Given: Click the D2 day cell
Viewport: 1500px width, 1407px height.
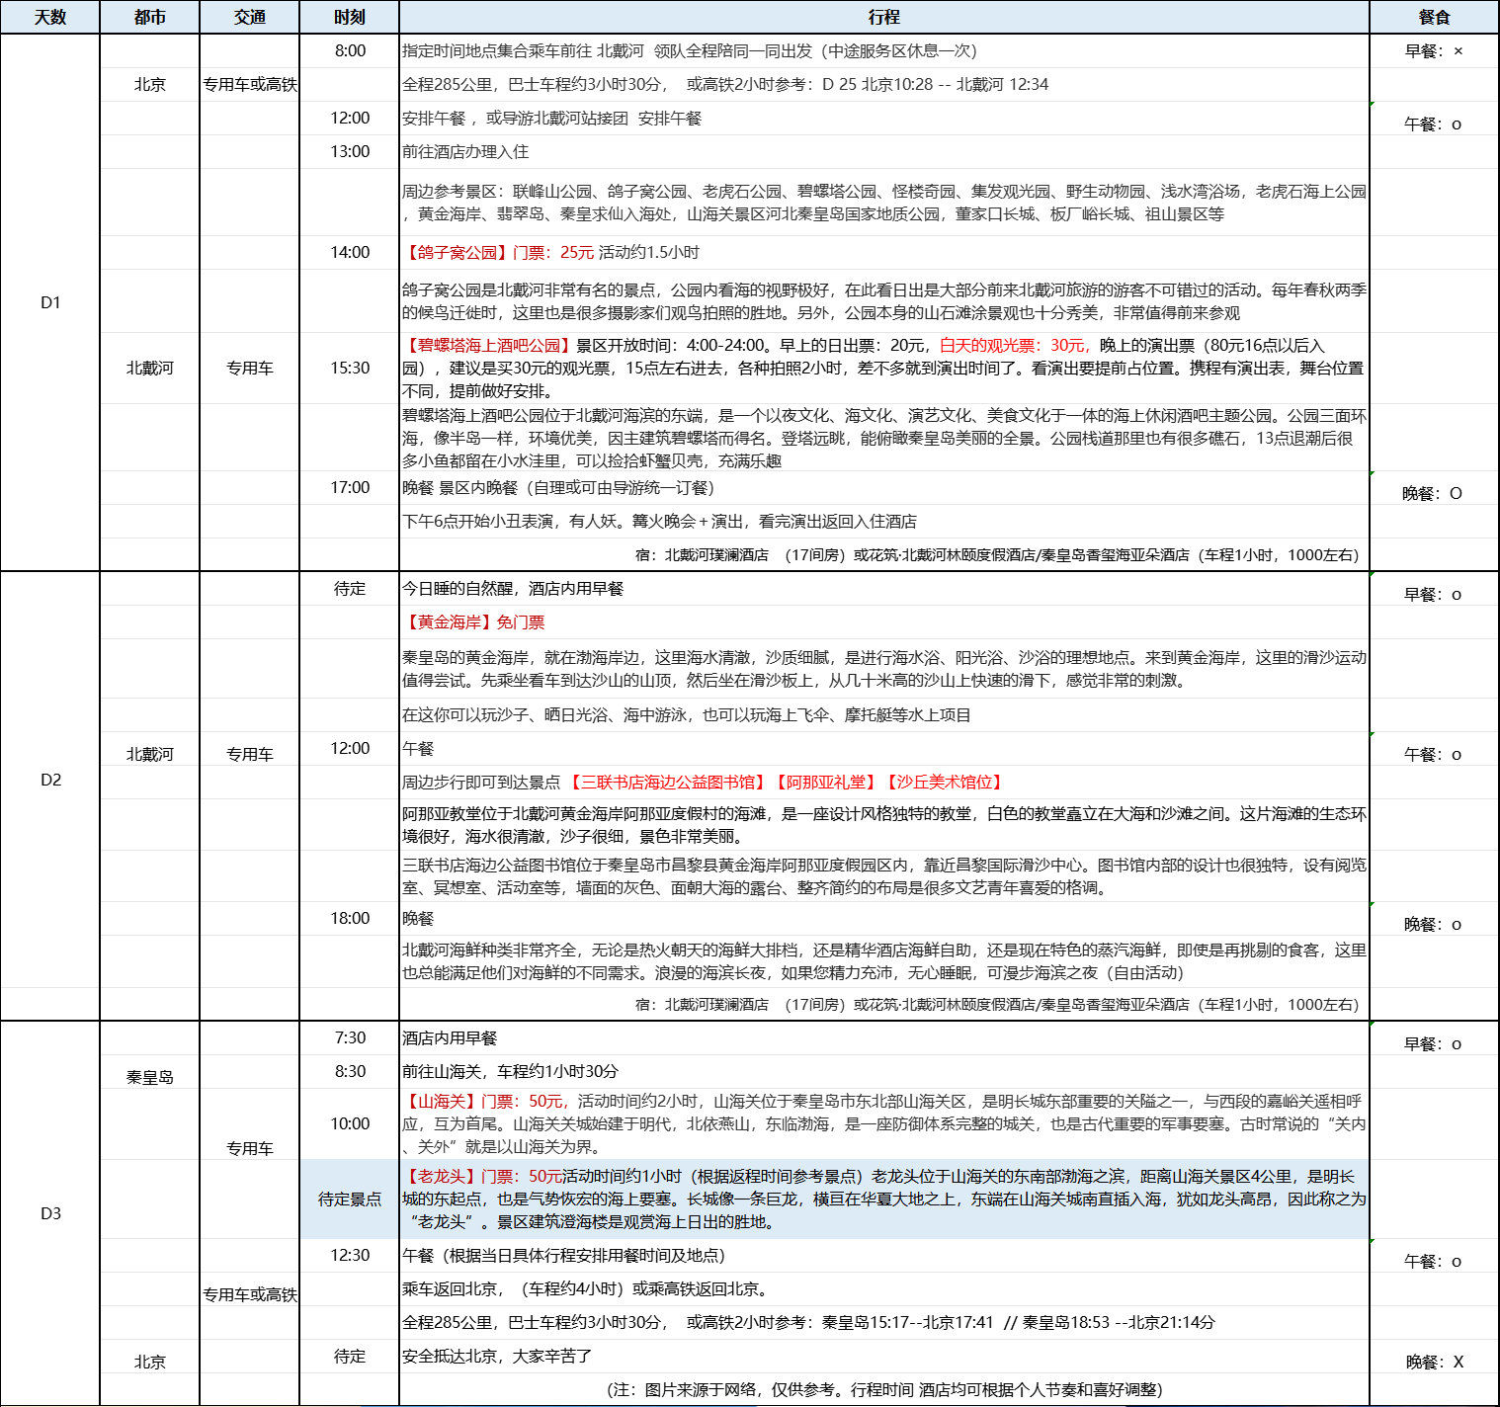Looking at the screenshot, I should click(50, 780).
